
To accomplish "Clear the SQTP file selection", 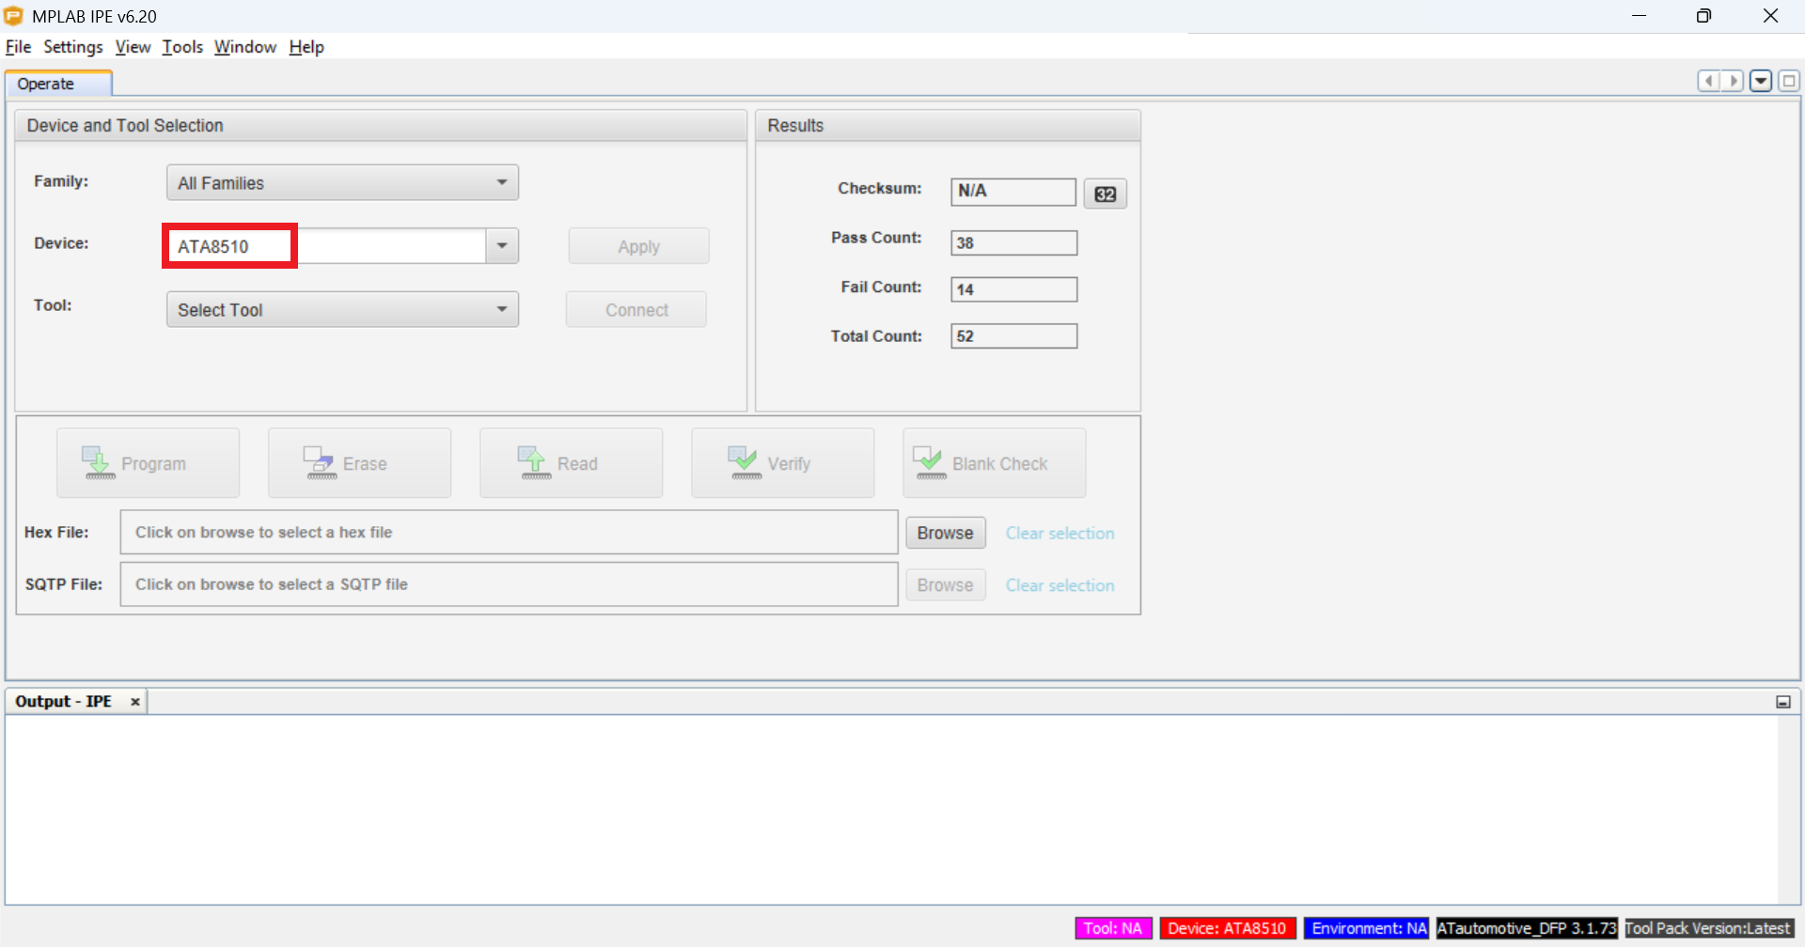I will (x=1059, y=584).
